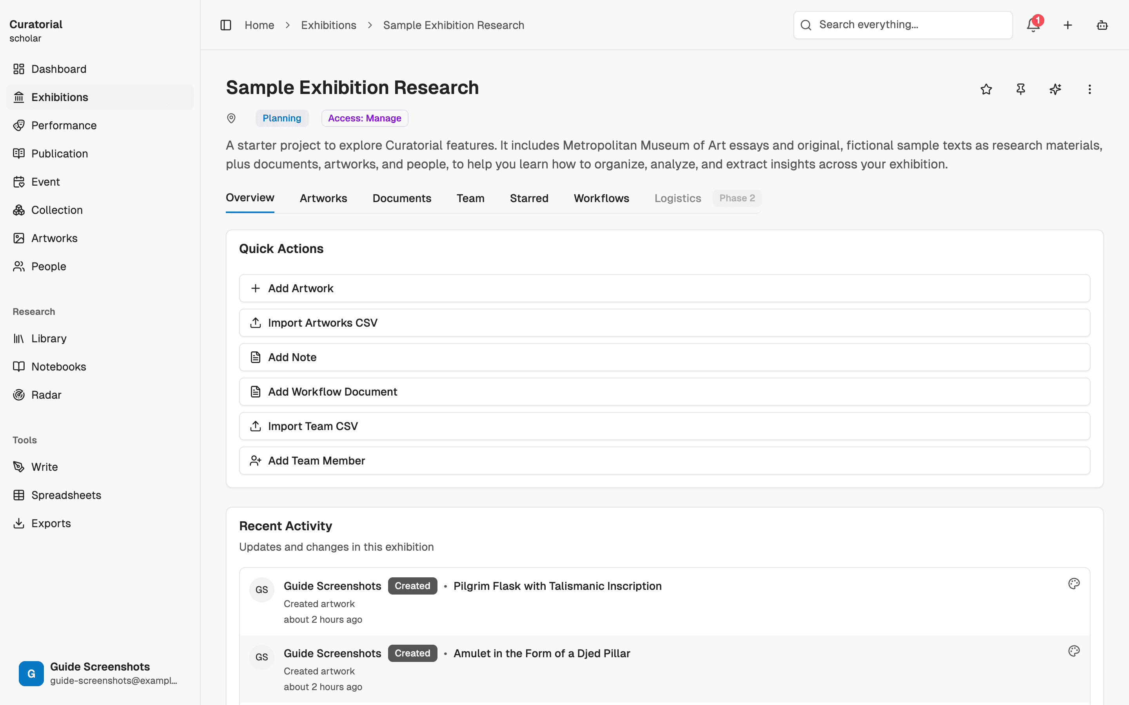The image size is (1129, 705).
Task: Open Spreadsheets tool
Action: (100, 495)
